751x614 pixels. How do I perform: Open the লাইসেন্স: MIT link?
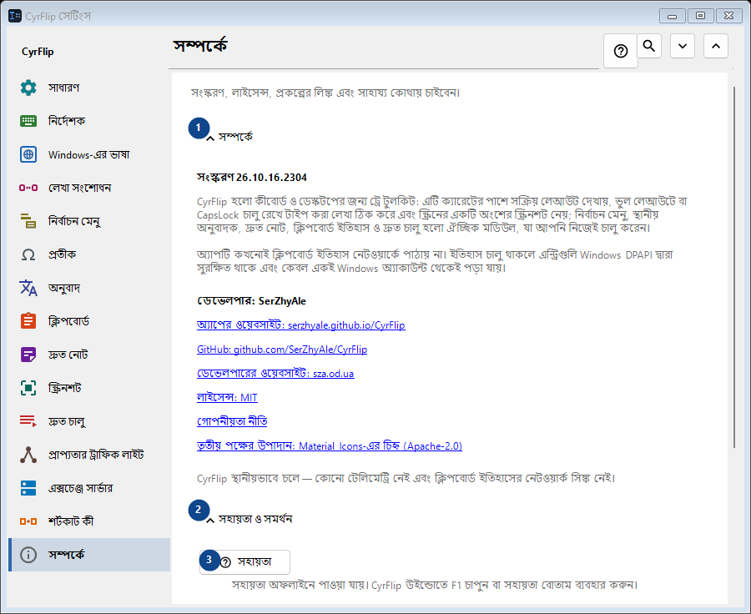tap(227, 398)
